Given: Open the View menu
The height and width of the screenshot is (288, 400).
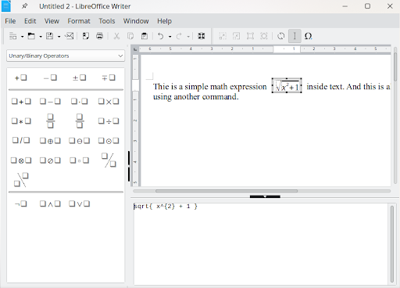Looking at the screenshot, I should [52, 21].
